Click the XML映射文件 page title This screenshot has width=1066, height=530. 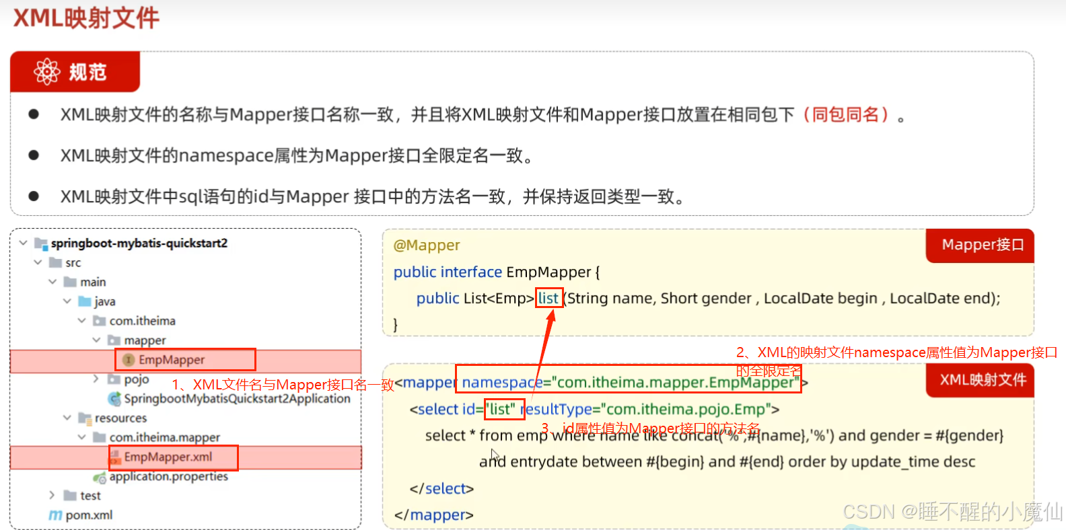pos(86,18)
